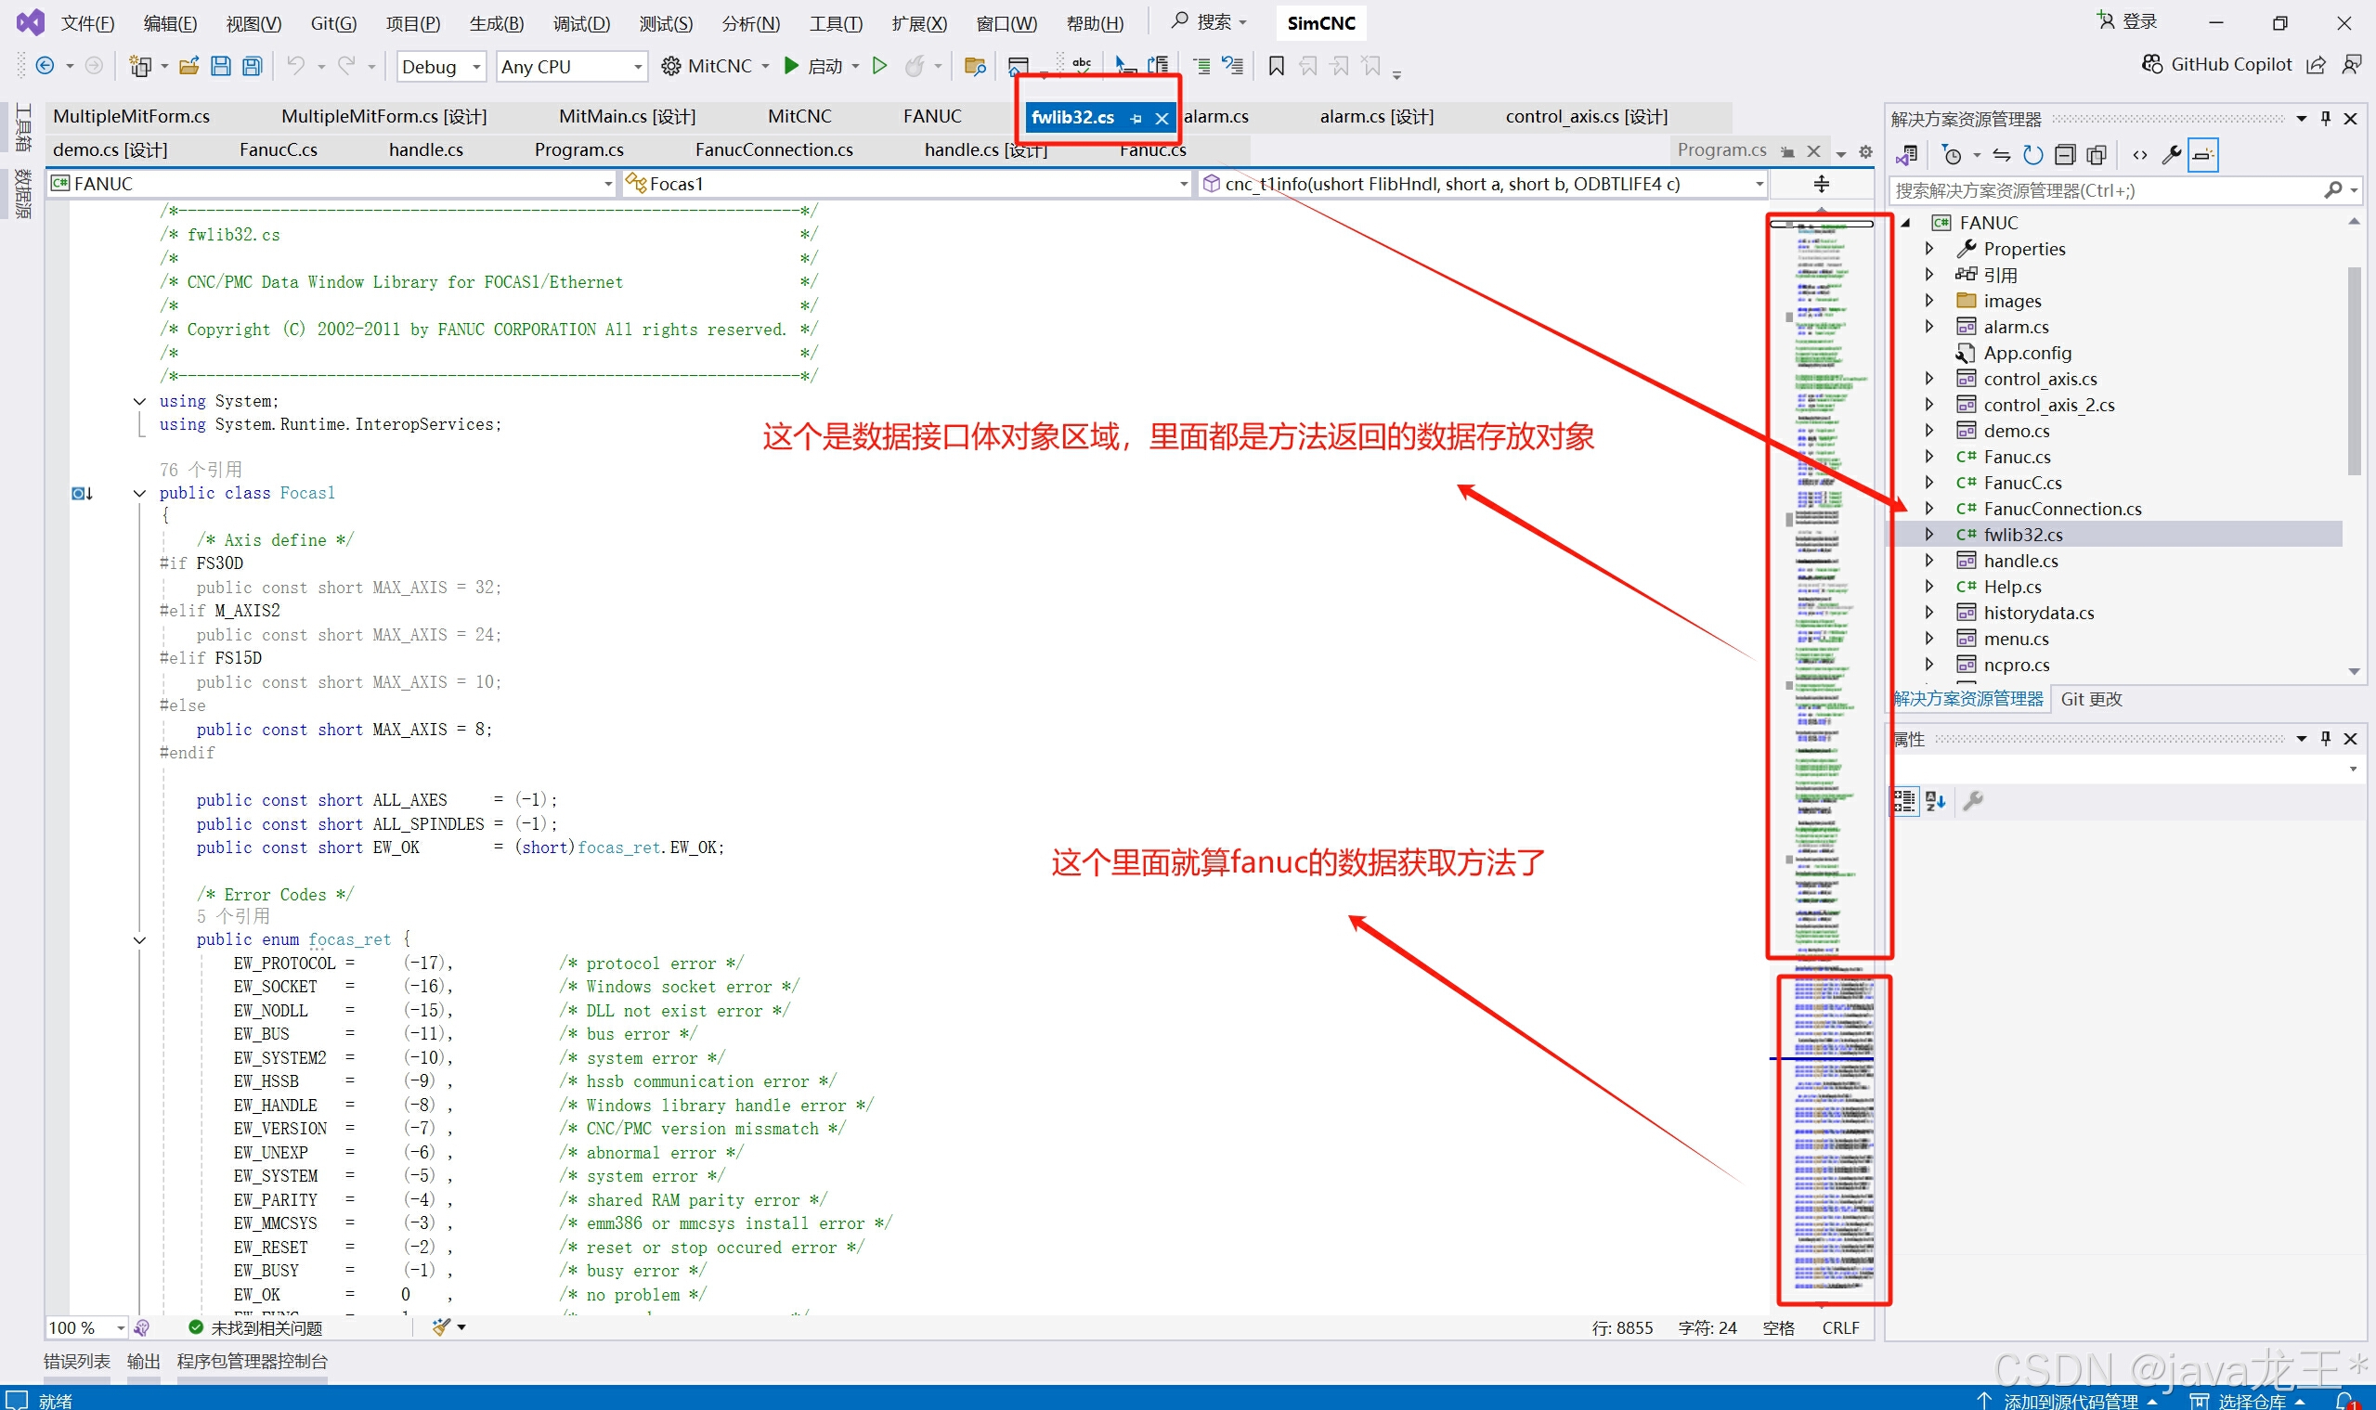The image size is (2376, 1410).
Task: Refresh the Solution Explorer with blue arrow
Action: (2032, 155)
